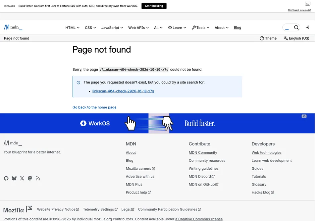Open footer About link
The image size is (318, 221).
tap(131, 153)
